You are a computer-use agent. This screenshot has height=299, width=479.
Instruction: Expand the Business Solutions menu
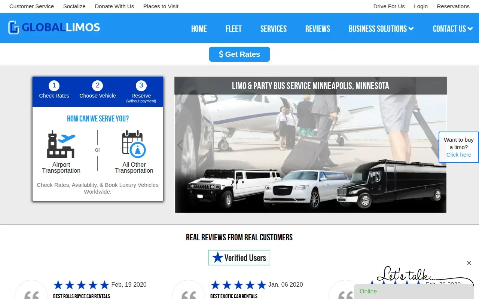(381, 29)
